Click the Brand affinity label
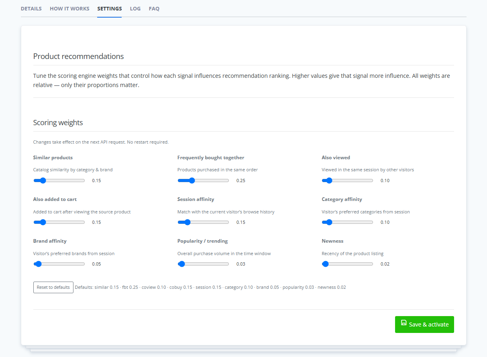 (x=50, y=241)
